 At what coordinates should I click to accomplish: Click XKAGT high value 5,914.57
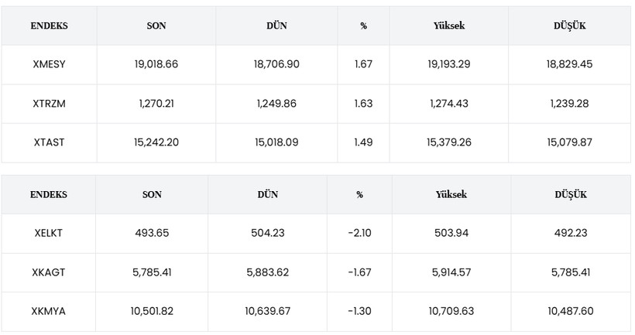[453, 272]
